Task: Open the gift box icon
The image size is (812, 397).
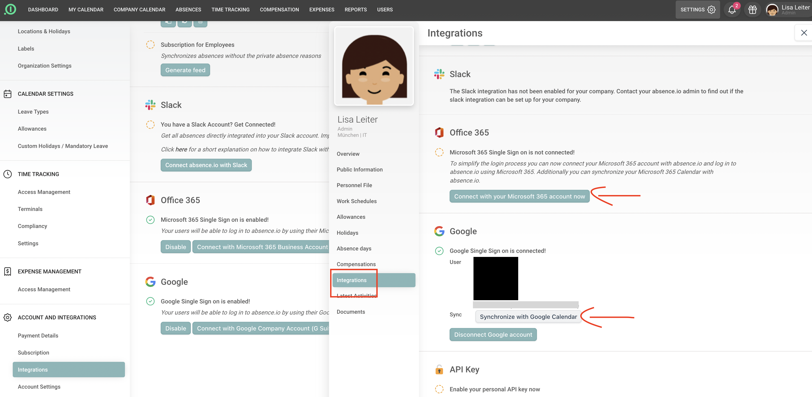Action: pos(752,10)
